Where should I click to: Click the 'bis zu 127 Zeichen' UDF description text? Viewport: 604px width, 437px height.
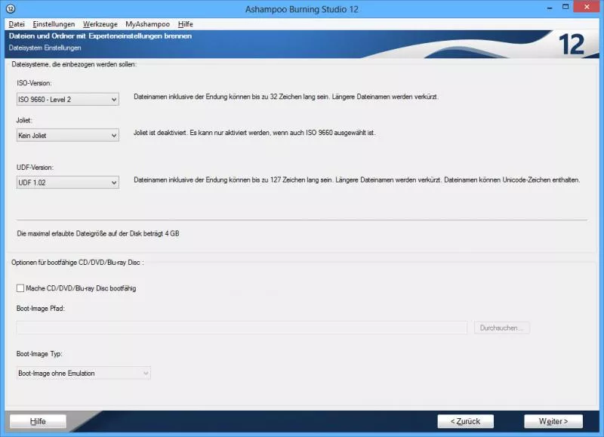pos(356,180)
